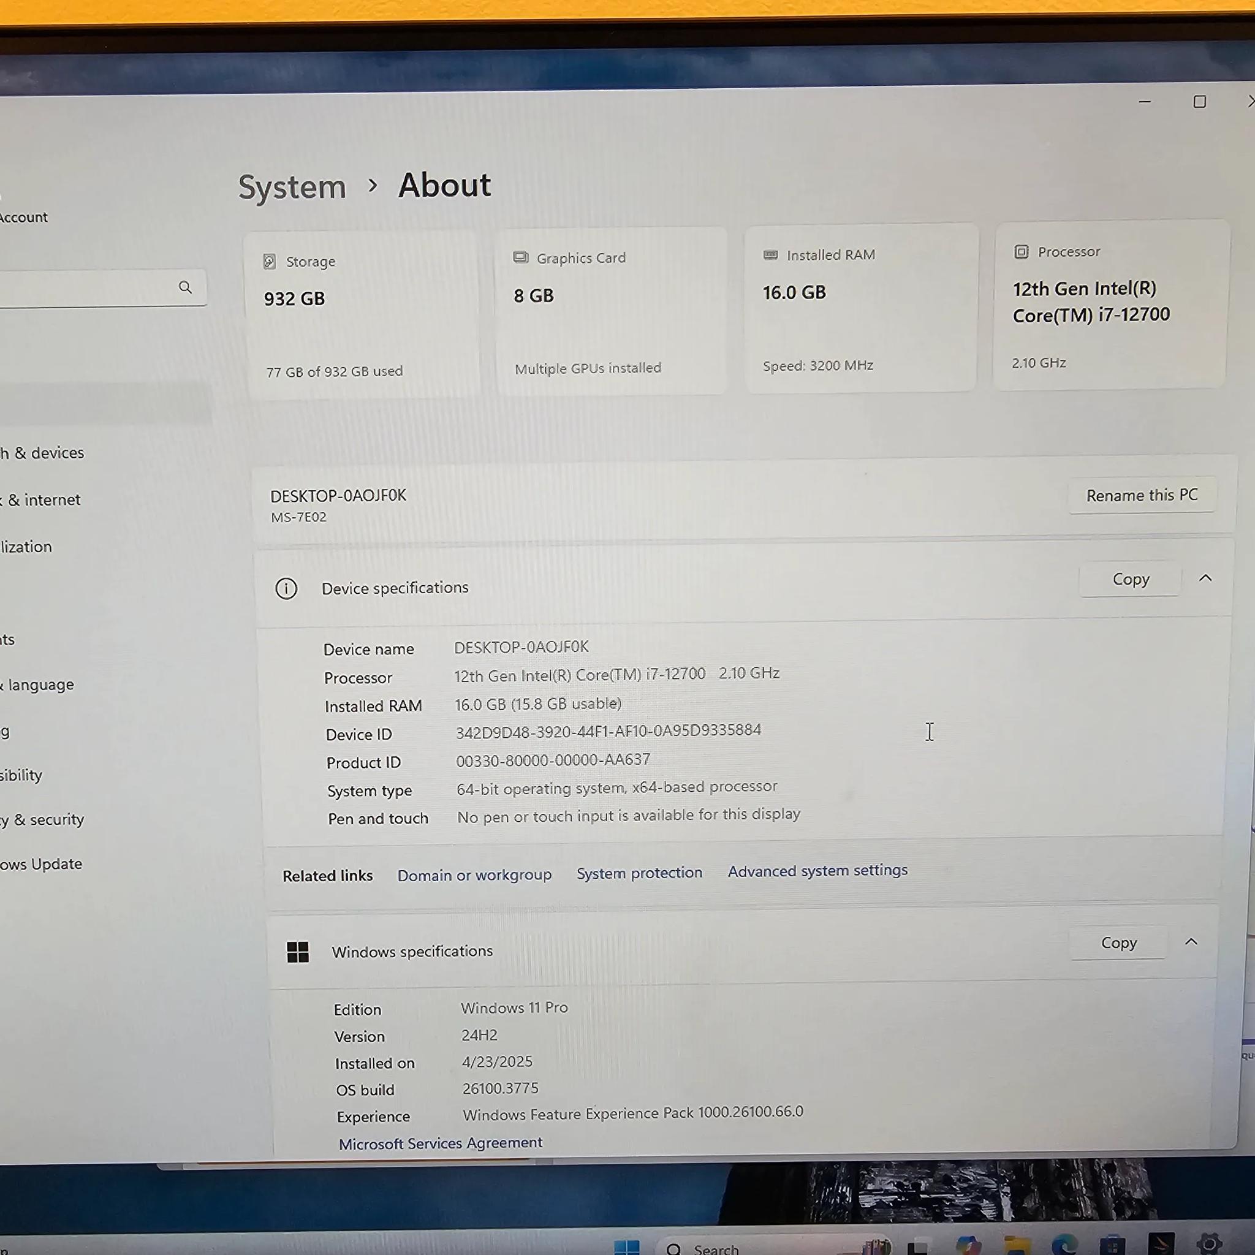This screenshot has width=1255, height=1255.
Task: Open the Bluetooth & devices settings page
Action: [42, 453]
